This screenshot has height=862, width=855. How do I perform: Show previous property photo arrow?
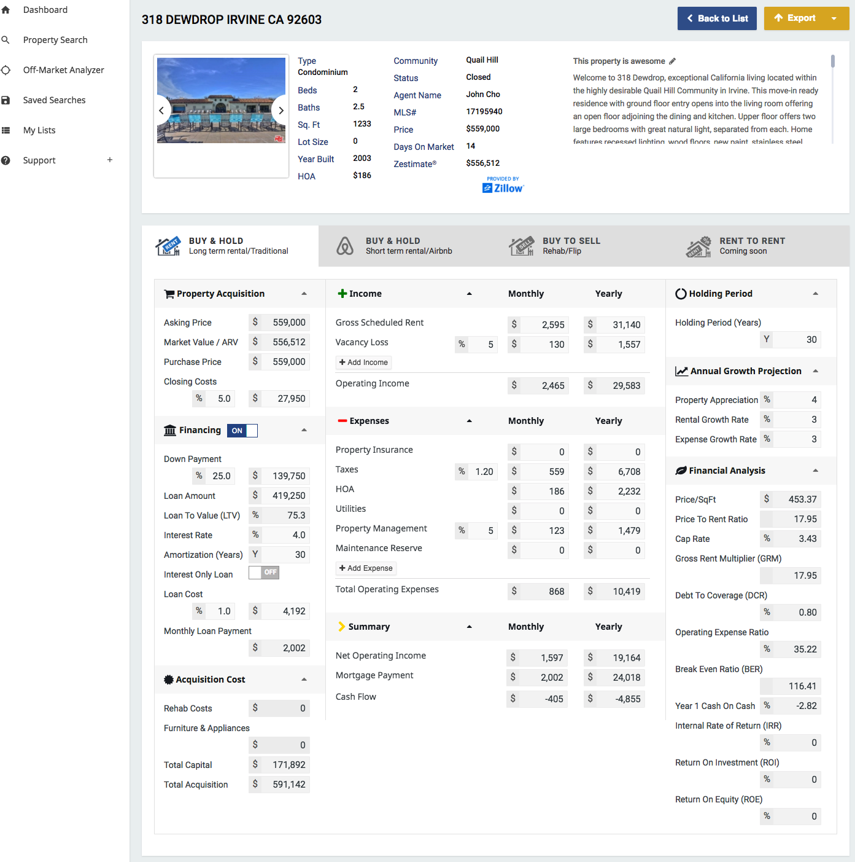[x=161, y=111]
